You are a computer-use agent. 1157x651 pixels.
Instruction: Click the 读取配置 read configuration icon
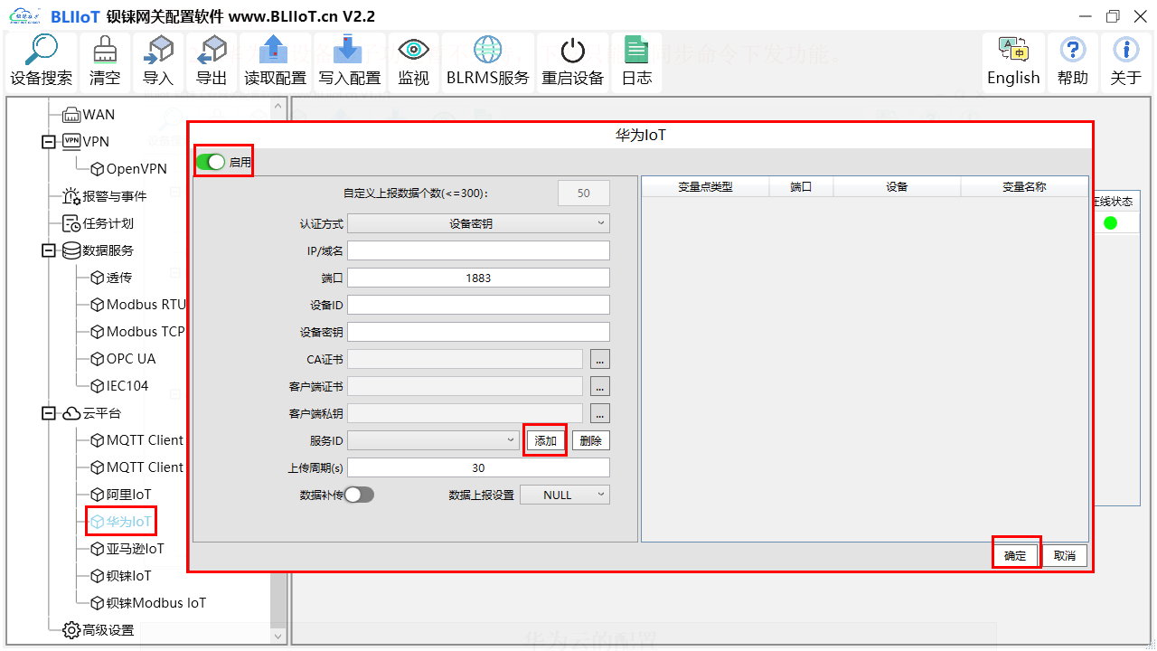pos(275,61)
